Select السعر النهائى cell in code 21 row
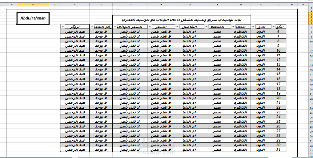This screenshot has height=158, width=313. tap(130, 103)
